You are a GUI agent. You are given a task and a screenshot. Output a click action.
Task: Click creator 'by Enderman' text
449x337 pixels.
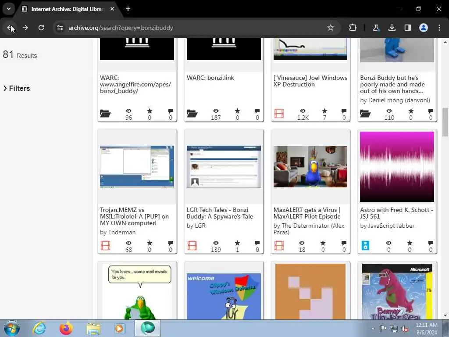tap(118, 232)
